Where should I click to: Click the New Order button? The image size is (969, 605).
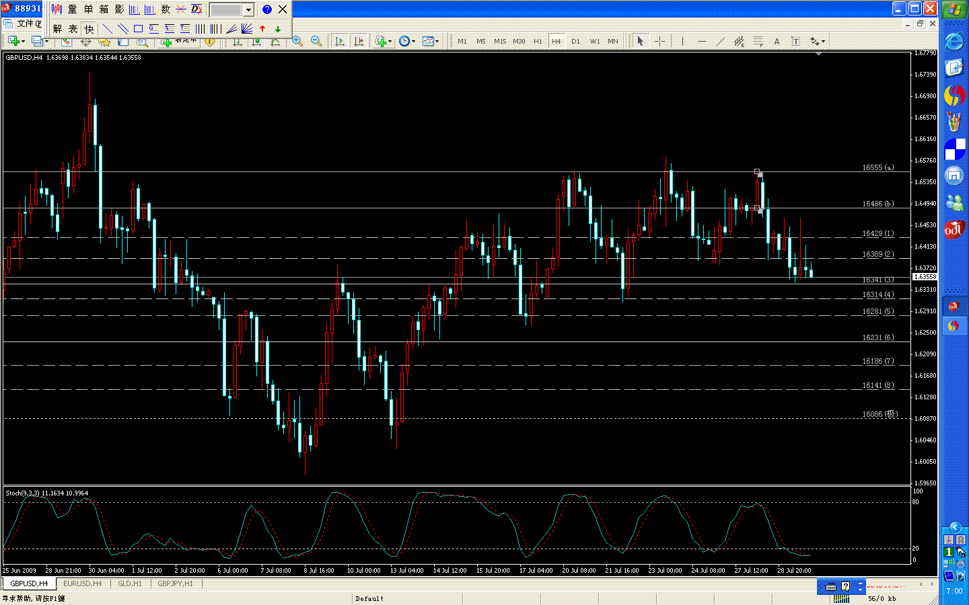178,42
